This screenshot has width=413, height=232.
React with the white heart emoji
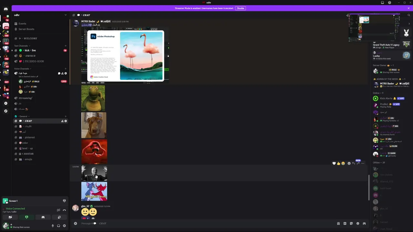[334, 163]
